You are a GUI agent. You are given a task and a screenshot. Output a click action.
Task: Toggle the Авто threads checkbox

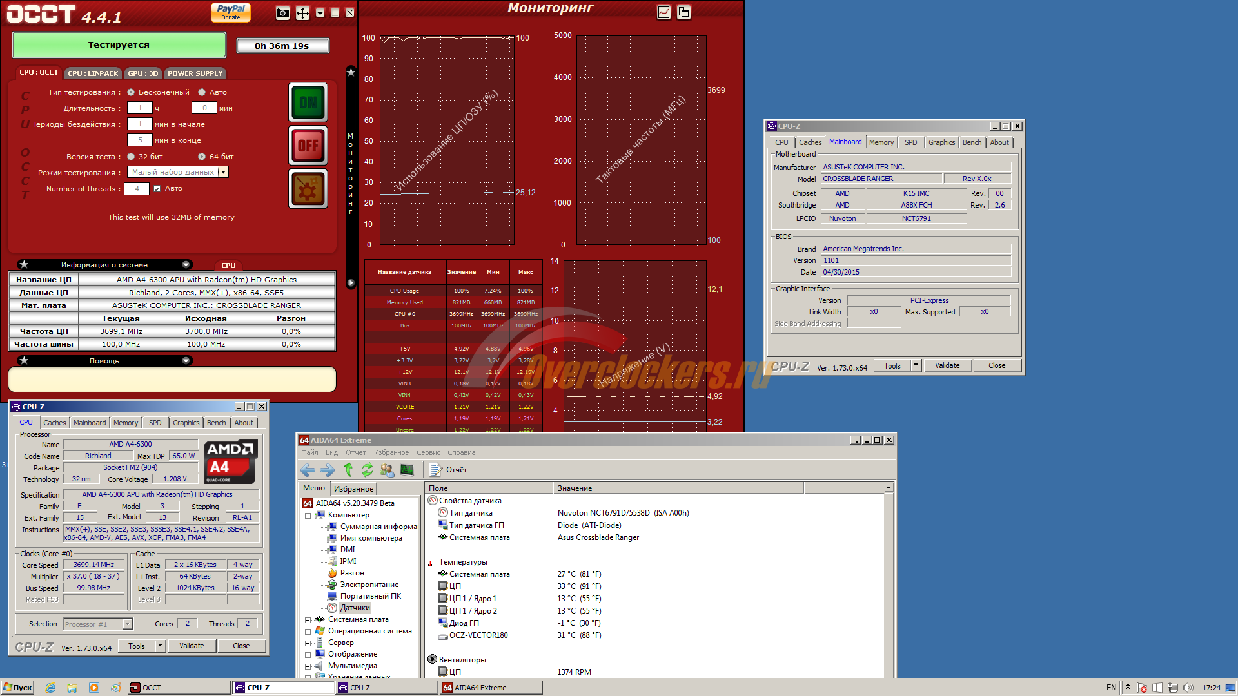click(x=157, y=189)
